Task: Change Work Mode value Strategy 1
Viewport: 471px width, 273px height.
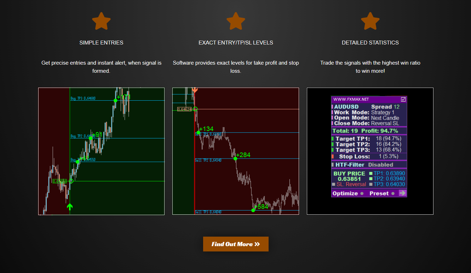Action: (x=383, y=112)
